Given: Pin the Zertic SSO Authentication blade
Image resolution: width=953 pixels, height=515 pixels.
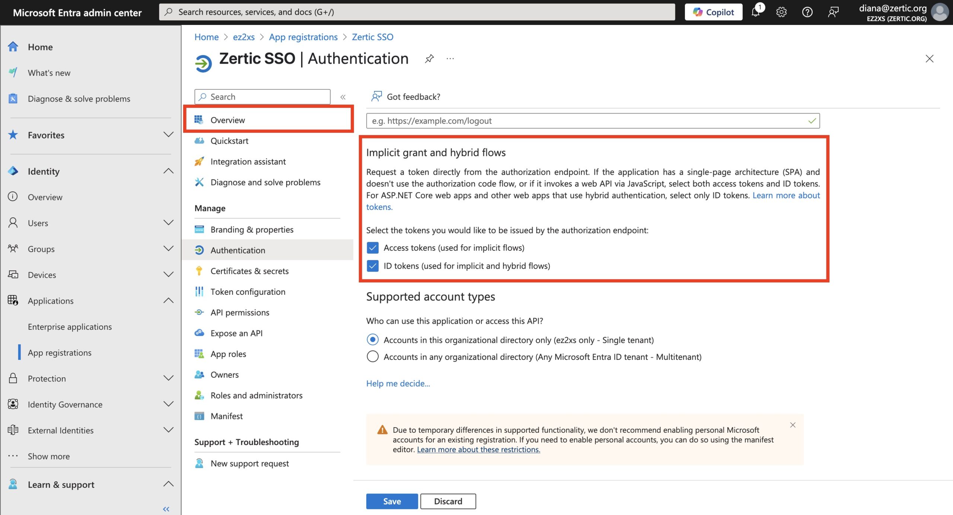Looking at the screenshot, I should pyautogui.click(x=429, y=58).
